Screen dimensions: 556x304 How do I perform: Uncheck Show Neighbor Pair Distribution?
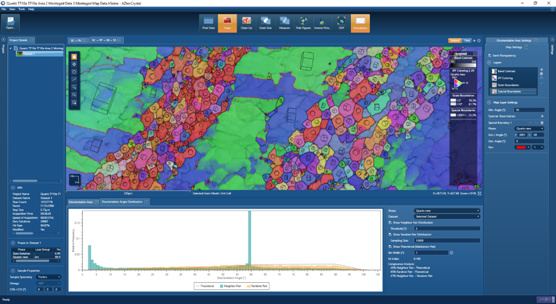click(x=390, y=222)
